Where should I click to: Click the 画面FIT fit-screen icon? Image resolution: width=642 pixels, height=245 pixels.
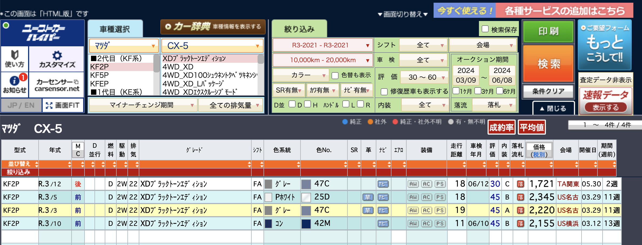click(63, 105)
